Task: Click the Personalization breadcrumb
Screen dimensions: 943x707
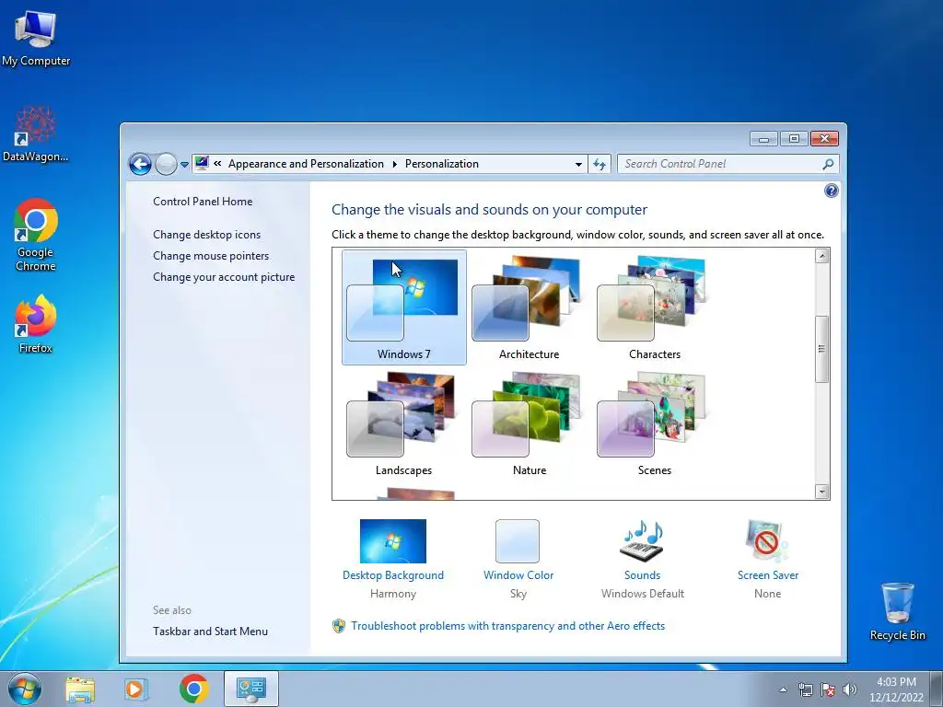Action: tap(442, 164)
